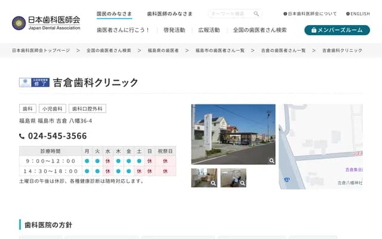This screenshot has height=239, width=382.
Task: Click the メンバーズルーム button
Action: pyautogui.click(x=337, y=30)
